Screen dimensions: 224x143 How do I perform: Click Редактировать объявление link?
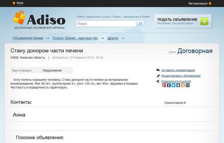181,76
